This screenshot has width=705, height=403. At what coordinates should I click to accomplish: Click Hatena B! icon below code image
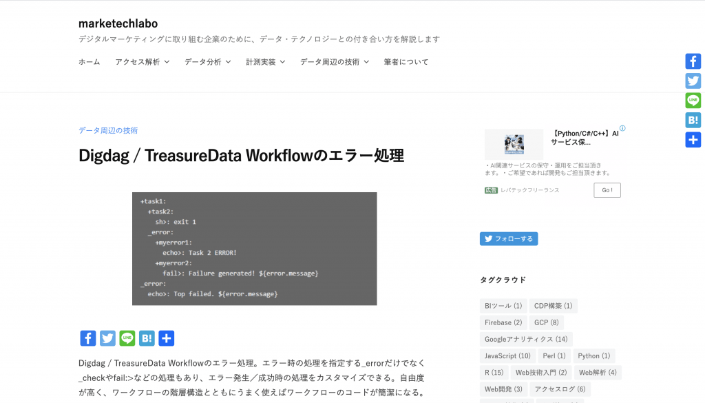pos(147,338)
